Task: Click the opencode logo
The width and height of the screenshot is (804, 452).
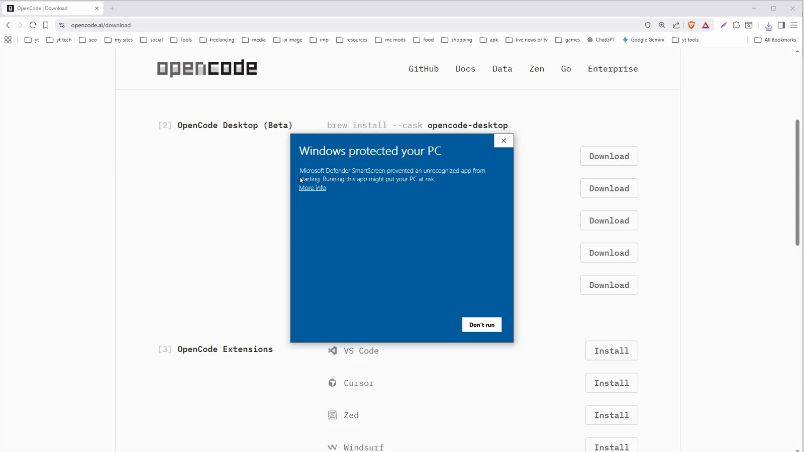Action: pos(207,68)
